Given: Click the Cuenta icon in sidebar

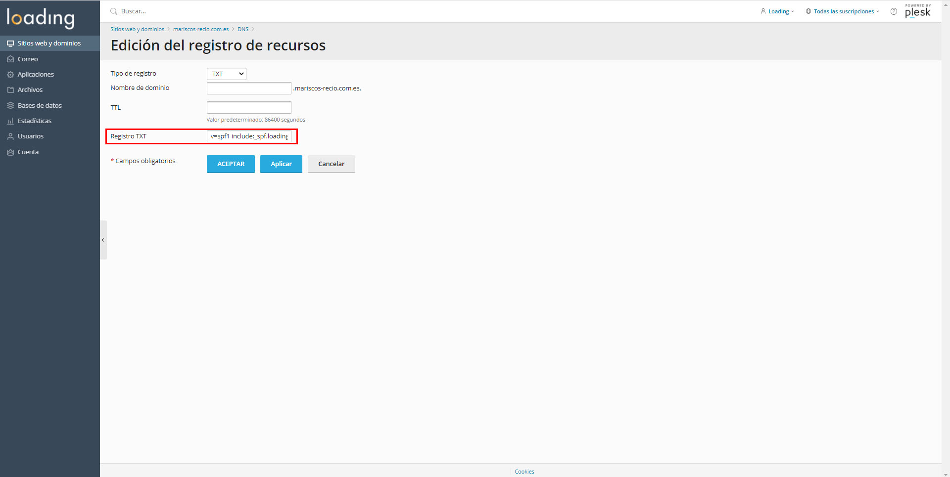Looking at the screenshot, I should point(10,152).
